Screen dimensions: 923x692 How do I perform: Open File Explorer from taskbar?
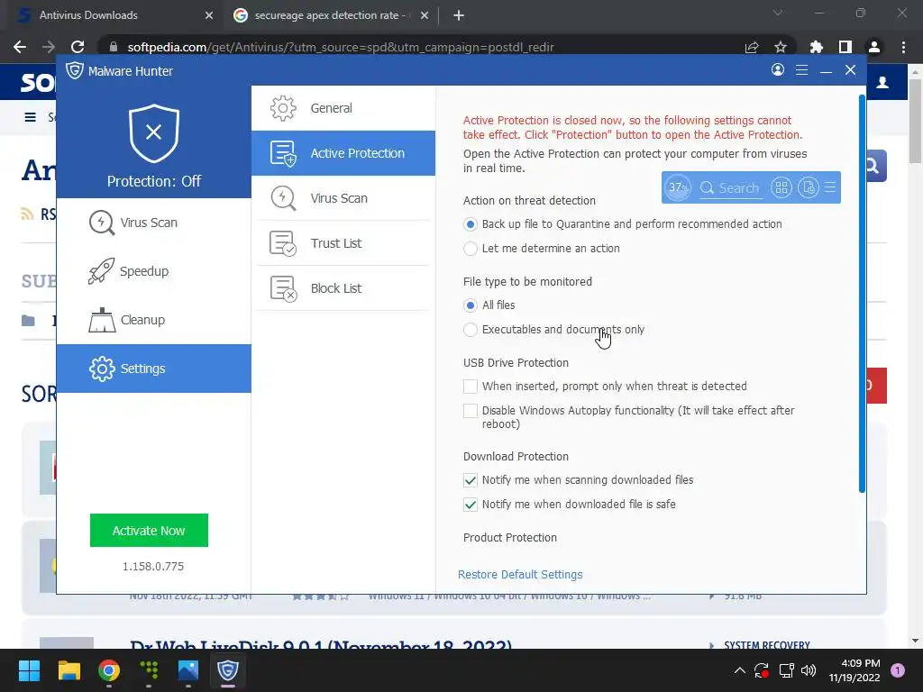(69, 670)
